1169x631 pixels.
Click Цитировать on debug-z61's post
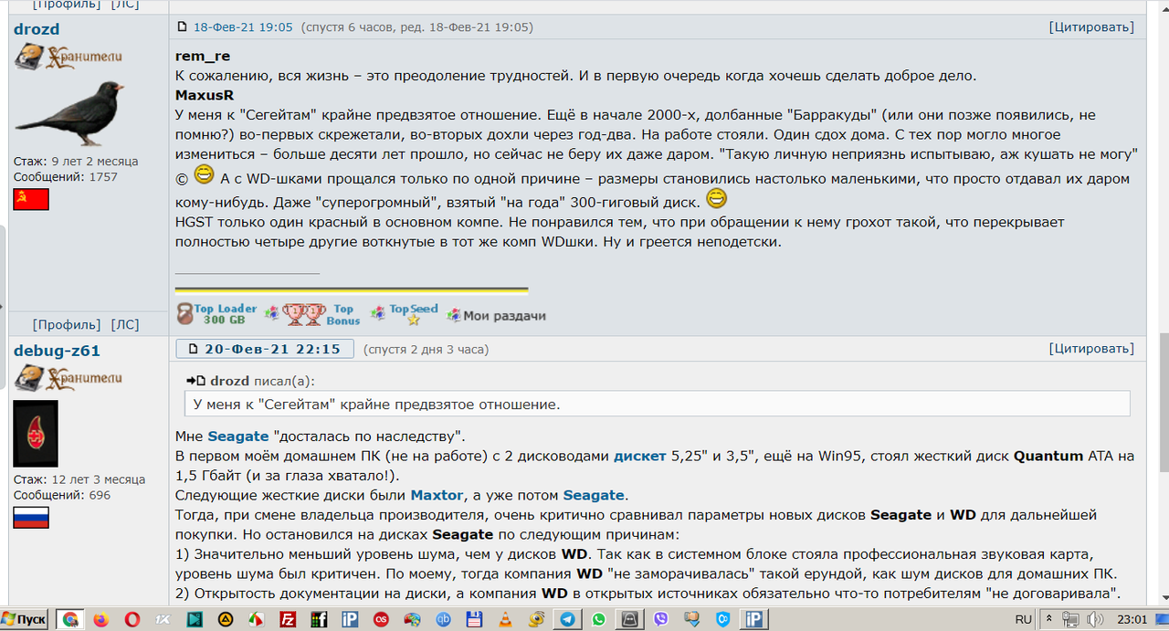pos(1091,349)
